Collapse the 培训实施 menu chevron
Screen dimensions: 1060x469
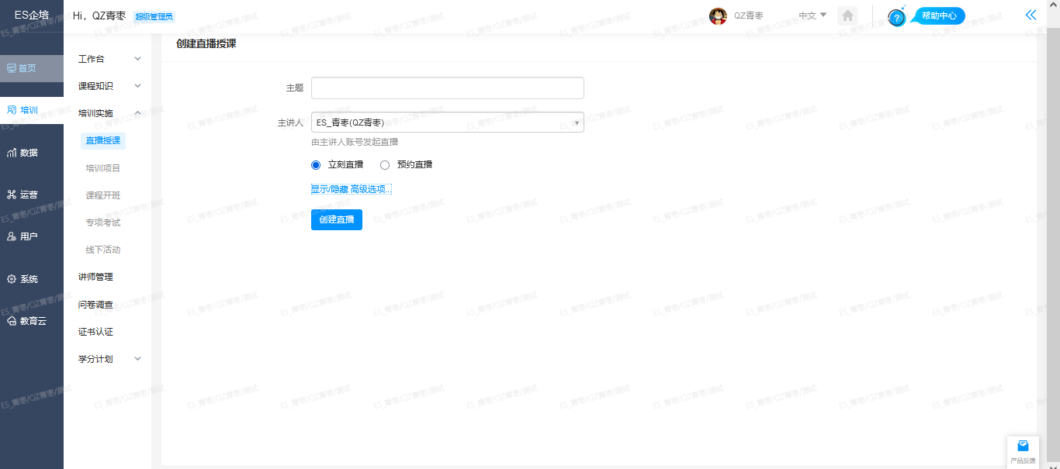(x=138, y=113)
